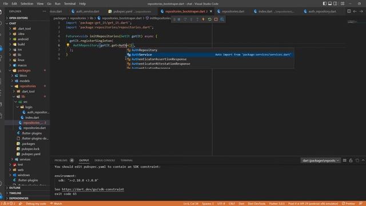Image resolution: width=366 pixels, height=206 pixels.
Task: Open the Debug Console panel tab
Action: point(105,160)
